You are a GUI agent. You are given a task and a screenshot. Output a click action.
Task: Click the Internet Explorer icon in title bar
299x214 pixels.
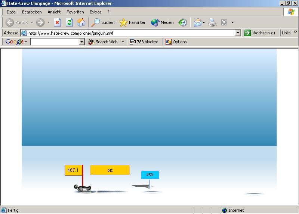click(x=3, y=3)
